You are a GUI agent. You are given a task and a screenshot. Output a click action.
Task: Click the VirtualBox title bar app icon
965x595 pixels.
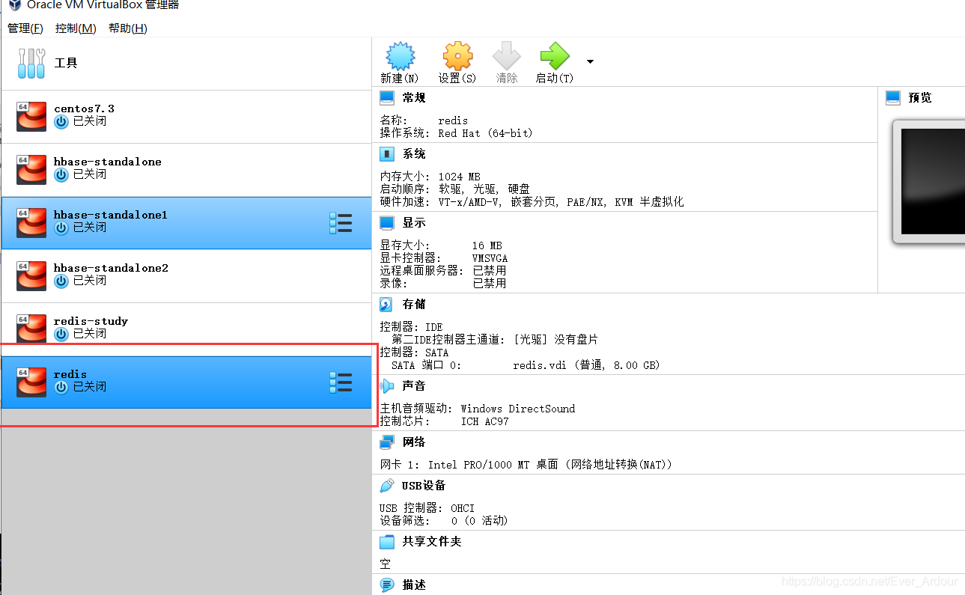14,4
